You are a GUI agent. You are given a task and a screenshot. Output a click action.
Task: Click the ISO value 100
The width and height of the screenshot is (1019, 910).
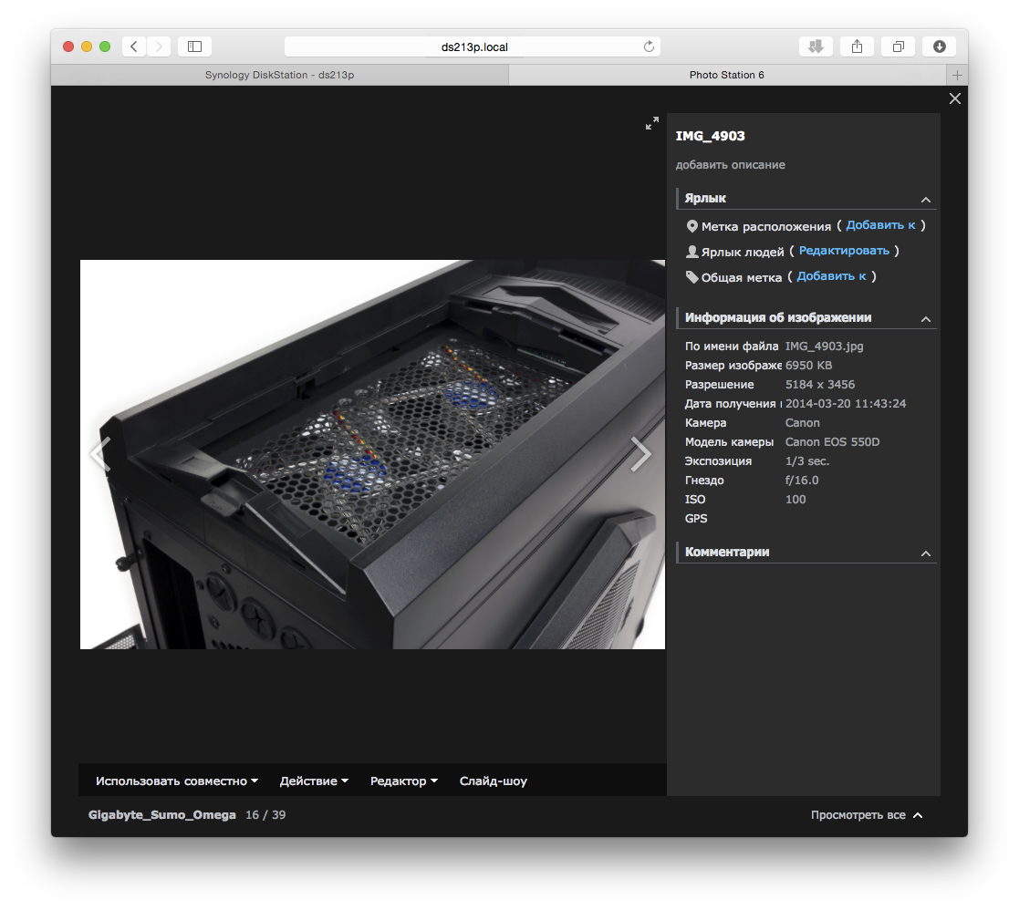click(795, 500)
